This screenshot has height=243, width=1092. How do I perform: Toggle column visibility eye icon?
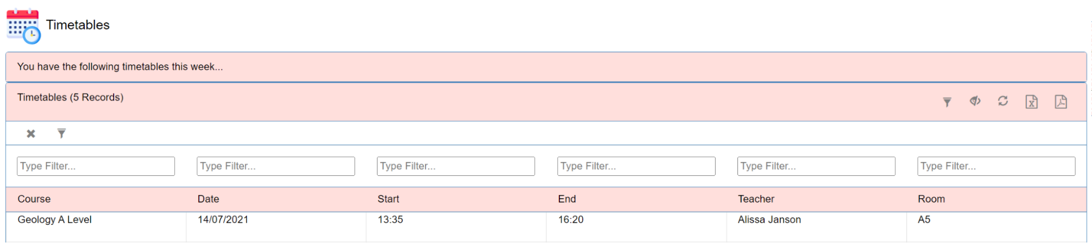(x=975, y=101)
